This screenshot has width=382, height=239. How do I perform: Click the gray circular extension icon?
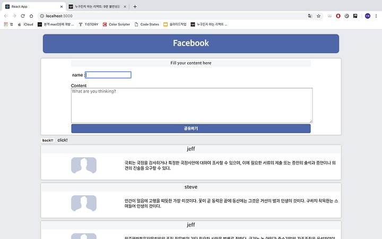coord(346,16)
